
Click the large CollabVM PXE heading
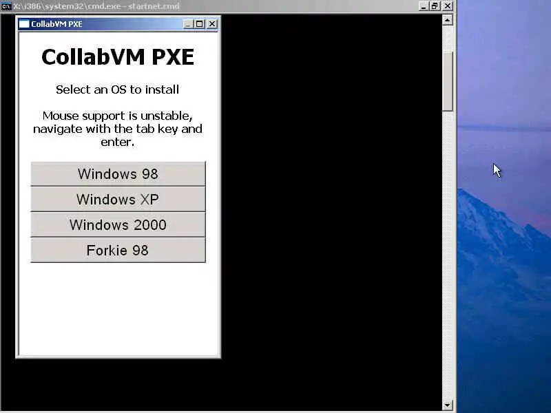118,57
